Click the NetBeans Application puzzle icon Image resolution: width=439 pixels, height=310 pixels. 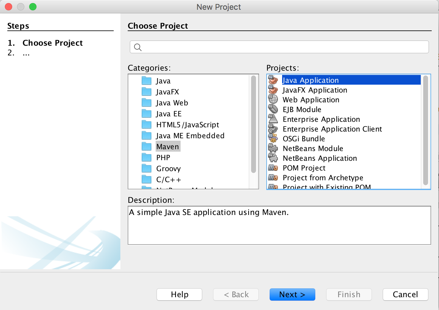pyautogui.click(x=273, y=158)
